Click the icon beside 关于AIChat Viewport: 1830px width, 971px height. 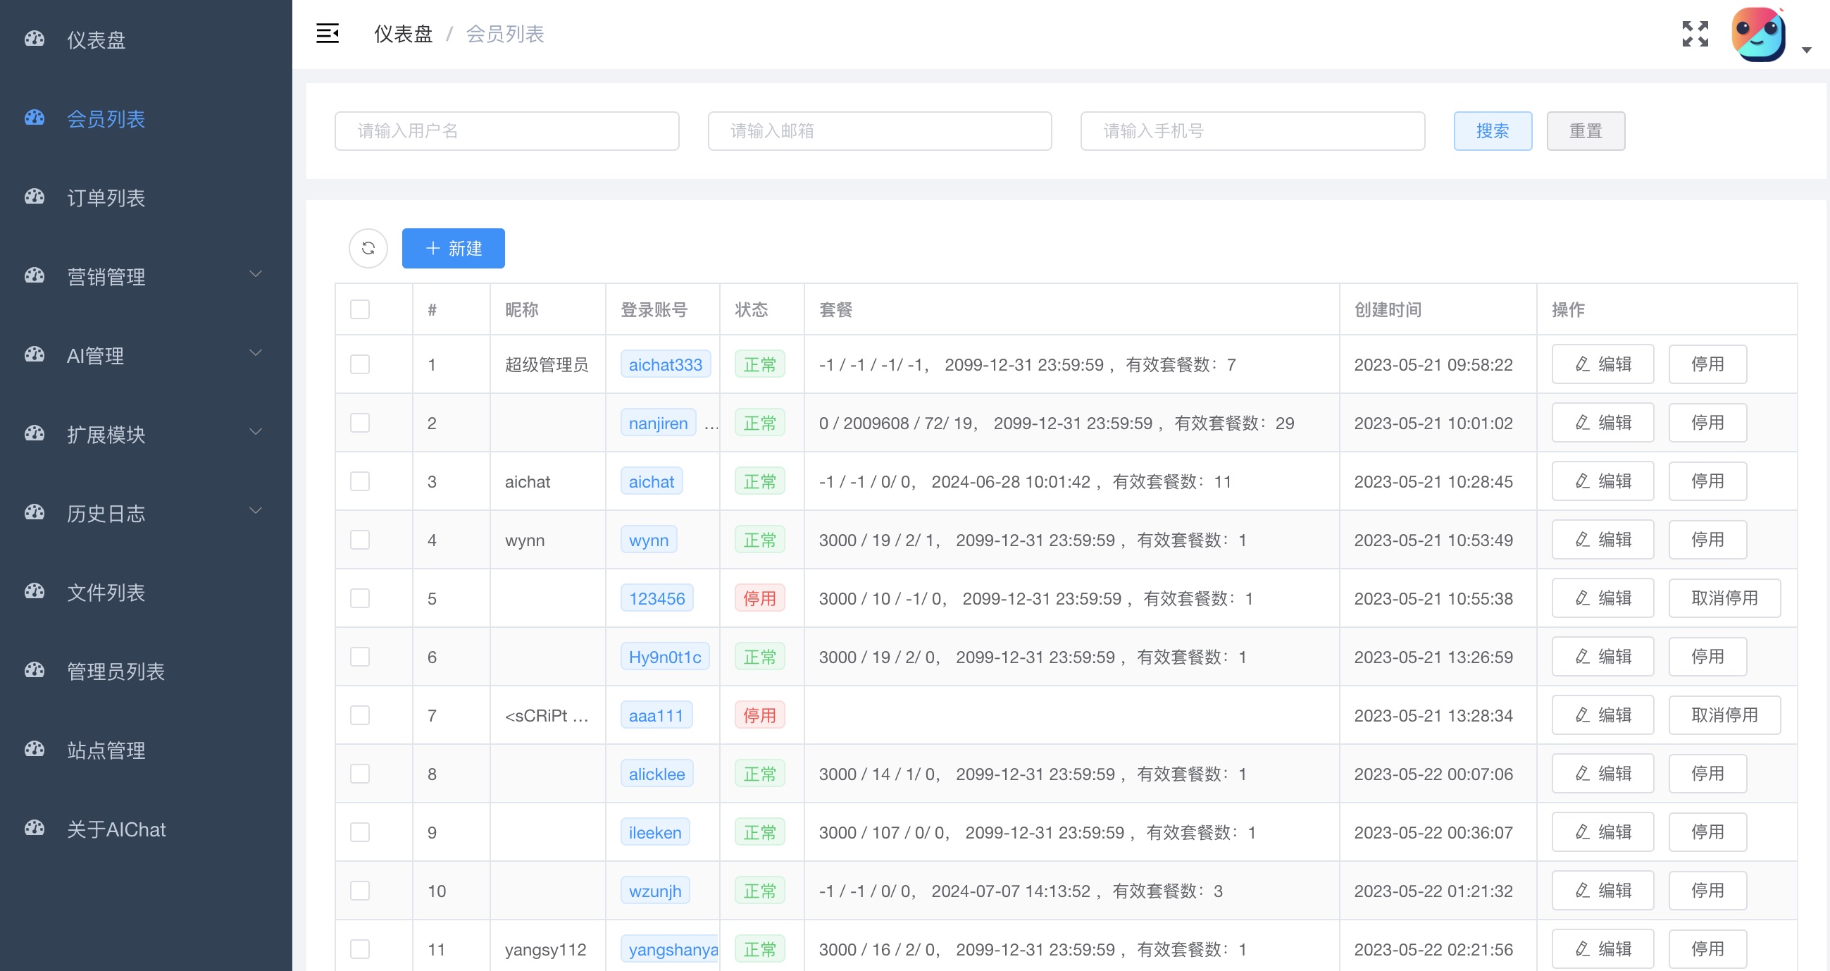click(34, 828)
